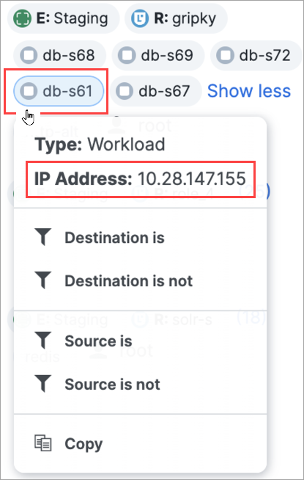Select the db-s68 workload chip

pos(59,55)
